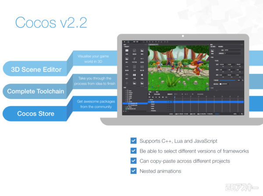The height and width of the screenshot is (196, 263).
Task: Adjust the opacity slider in properties panel
Action: click(227, 80)
